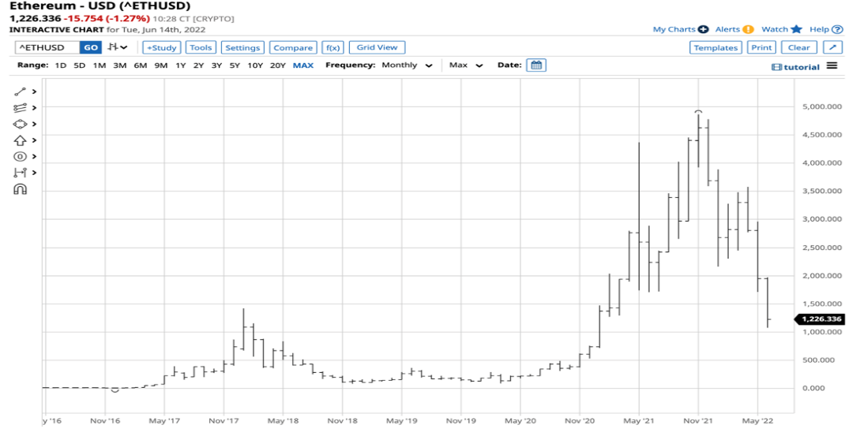Open the hamburger chart menu icon

pyautogui.click(x=832, y=66)
